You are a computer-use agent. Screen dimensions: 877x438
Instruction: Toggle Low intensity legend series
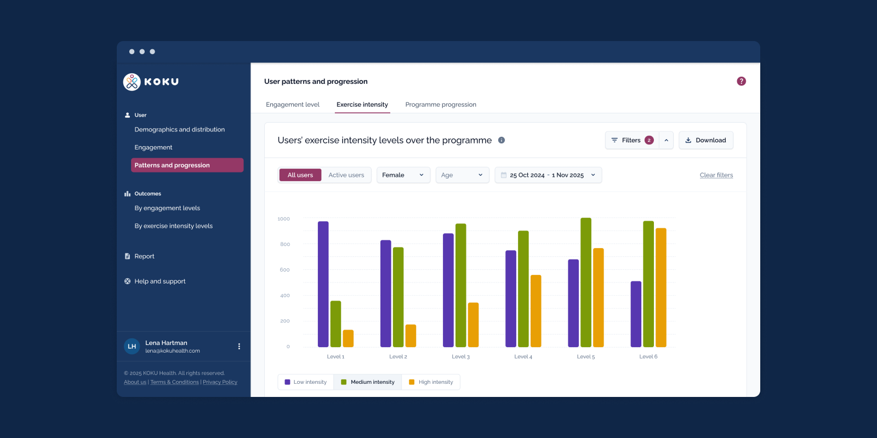point(306,382)
